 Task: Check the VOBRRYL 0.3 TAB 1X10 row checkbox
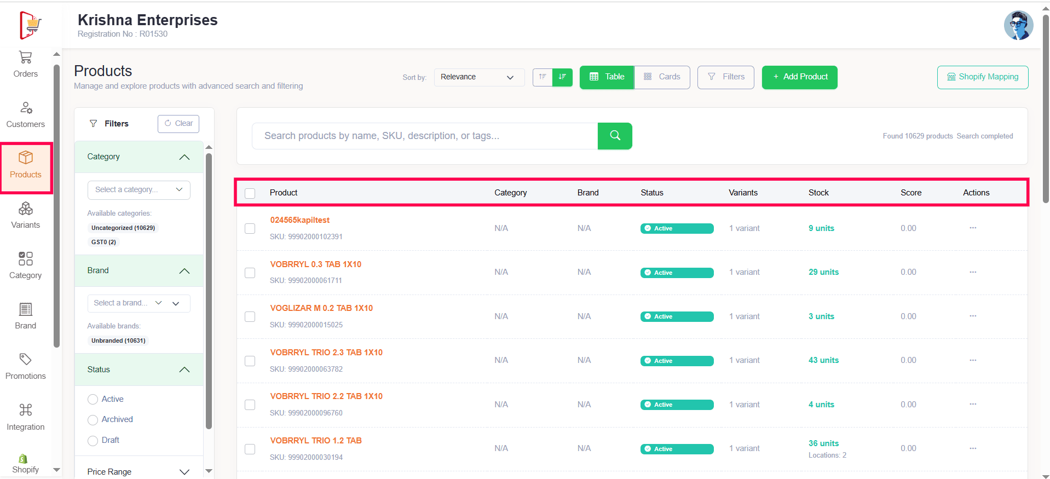(x=250, y=273)
